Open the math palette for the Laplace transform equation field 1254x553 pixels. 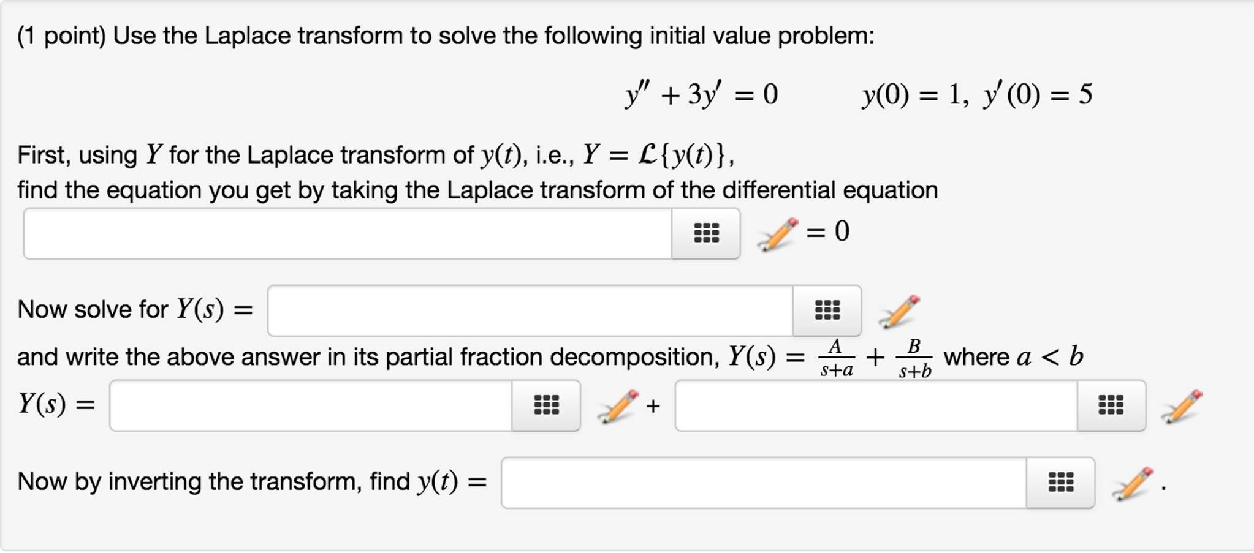coord(705,233)
